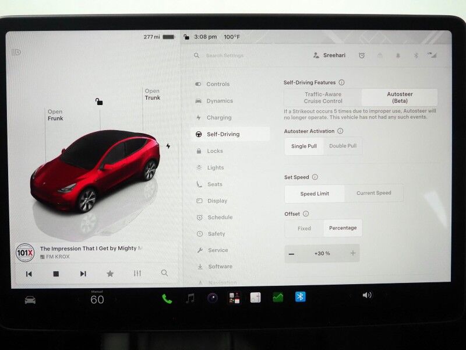Open the Music app
Screen dimensions: 466x350
pyautogui.click(x=190, y=298)
